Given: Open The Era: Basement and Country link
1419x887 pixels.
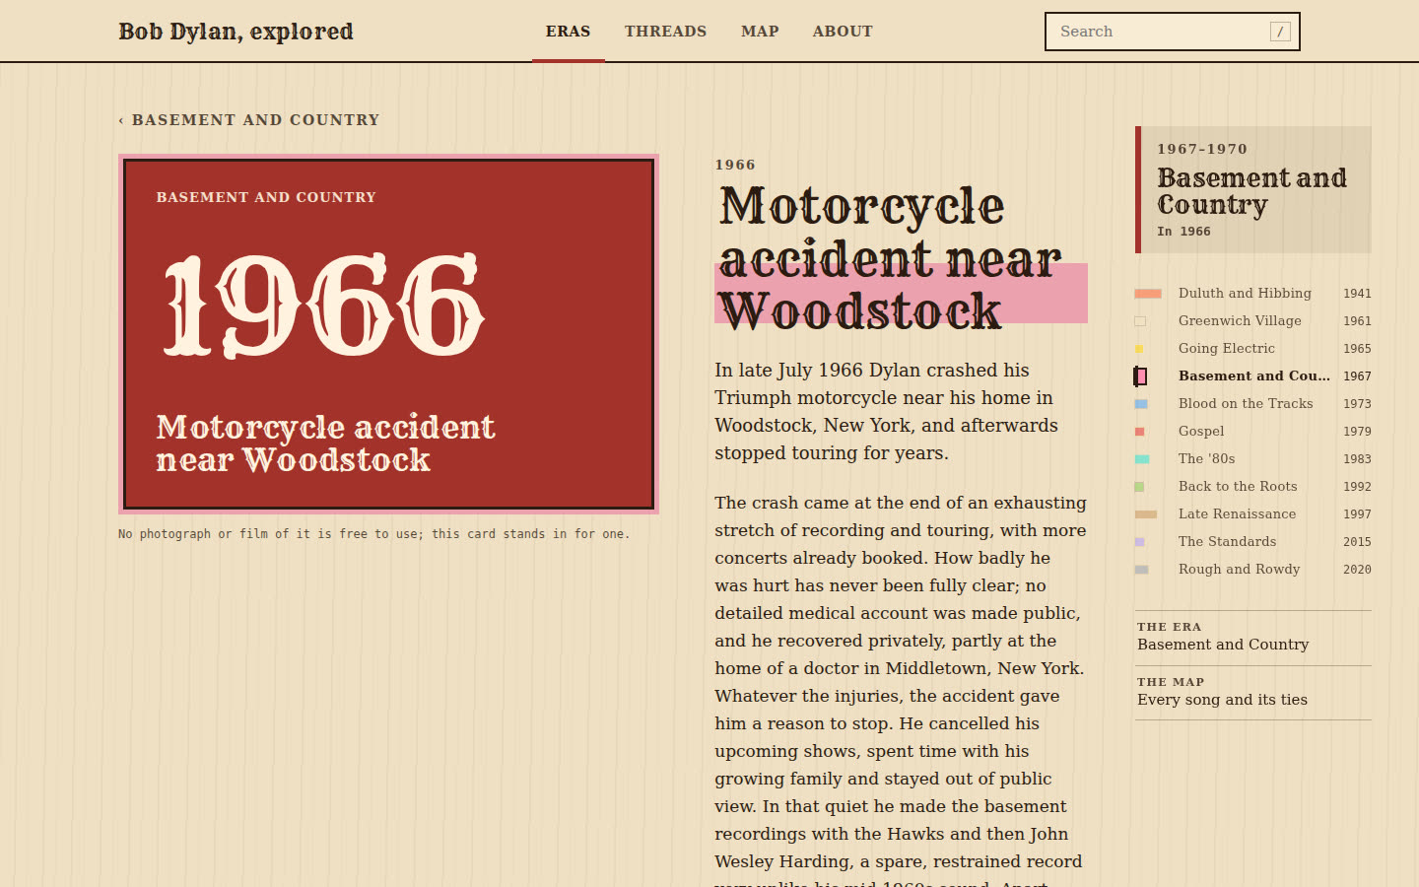Looking at the screenshot, I should click(x=1253, y=638).
